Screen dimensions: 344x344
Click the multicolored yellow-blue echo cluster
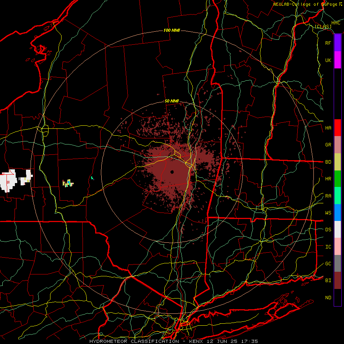(x=68, y=183)
